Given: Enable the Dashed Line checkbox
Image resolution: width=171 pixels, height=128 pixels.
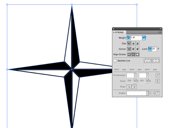Looking at the screenshot, I should tap(115, 61).
